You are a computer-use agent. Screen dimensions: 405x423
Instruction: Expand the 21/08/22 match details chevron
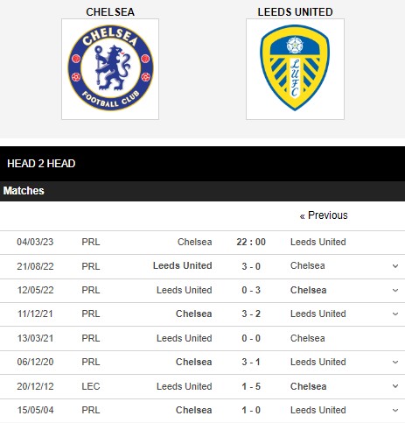coord(395,266)
